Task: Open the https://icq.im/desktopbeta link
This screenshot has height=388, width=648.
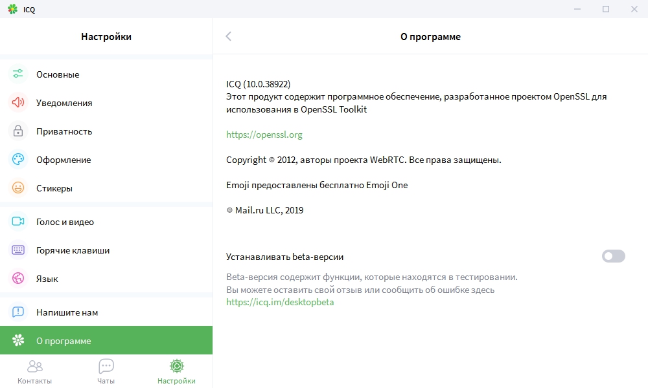Action: [280, 302]
